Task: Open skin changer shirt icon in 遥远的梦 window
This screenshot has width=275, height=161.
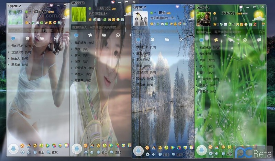Action: (51, 5)
